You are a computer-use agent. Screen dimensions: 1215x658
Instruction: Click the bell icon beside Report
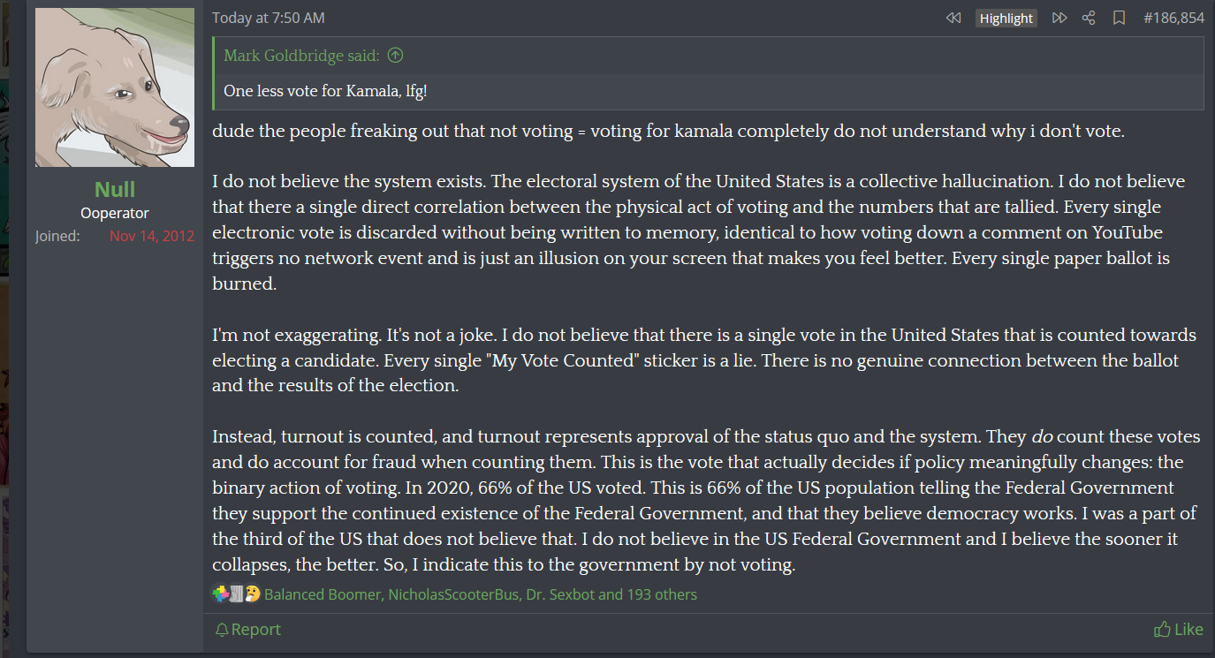222,630
